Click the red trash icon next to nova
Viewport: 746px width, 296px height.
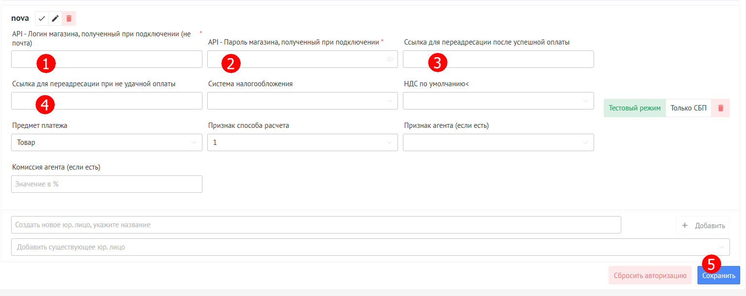click(x=69, y=18)
